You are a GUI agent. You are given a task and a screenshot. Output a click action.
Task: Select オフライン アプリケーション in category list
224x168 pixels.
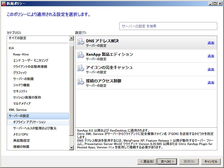pos(29,122)
